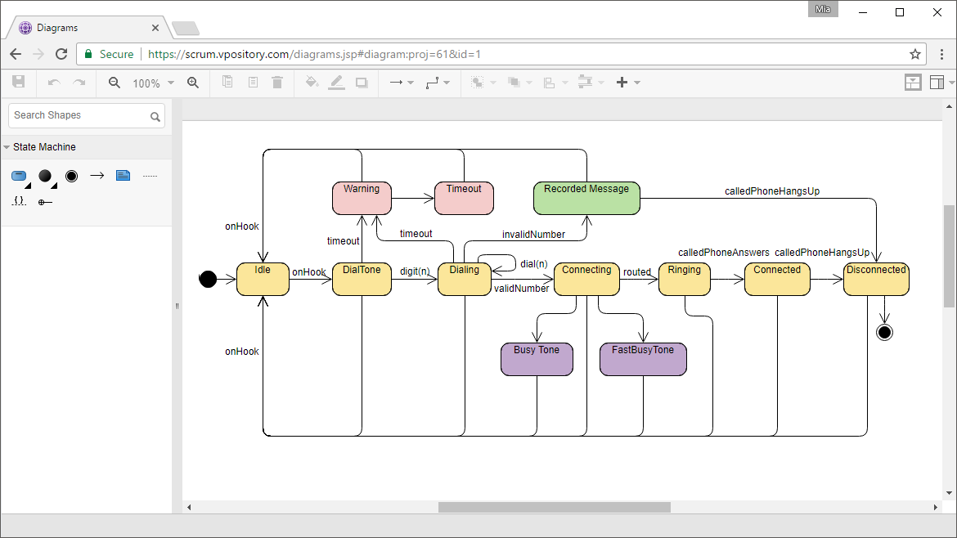Click the connection arrow style icon

point(396,83)
